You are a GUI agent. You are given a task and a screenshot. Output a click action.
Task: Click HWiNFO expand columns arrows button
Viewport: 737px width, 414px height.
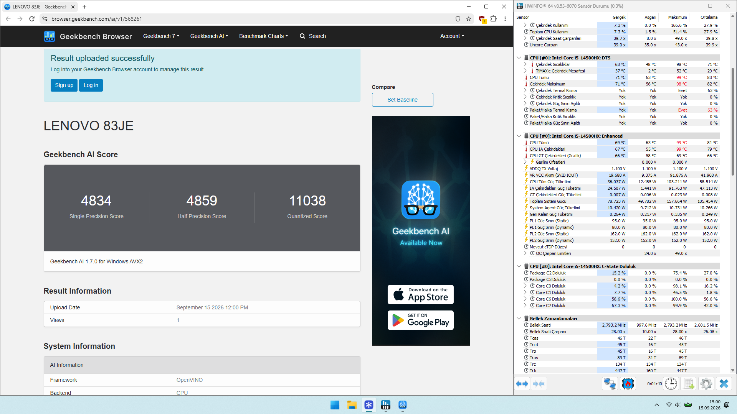pos(522,384)
